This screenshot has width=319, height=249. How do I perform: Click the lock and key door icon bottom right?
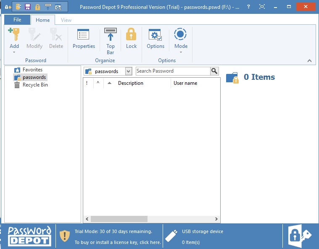(300, 236)
